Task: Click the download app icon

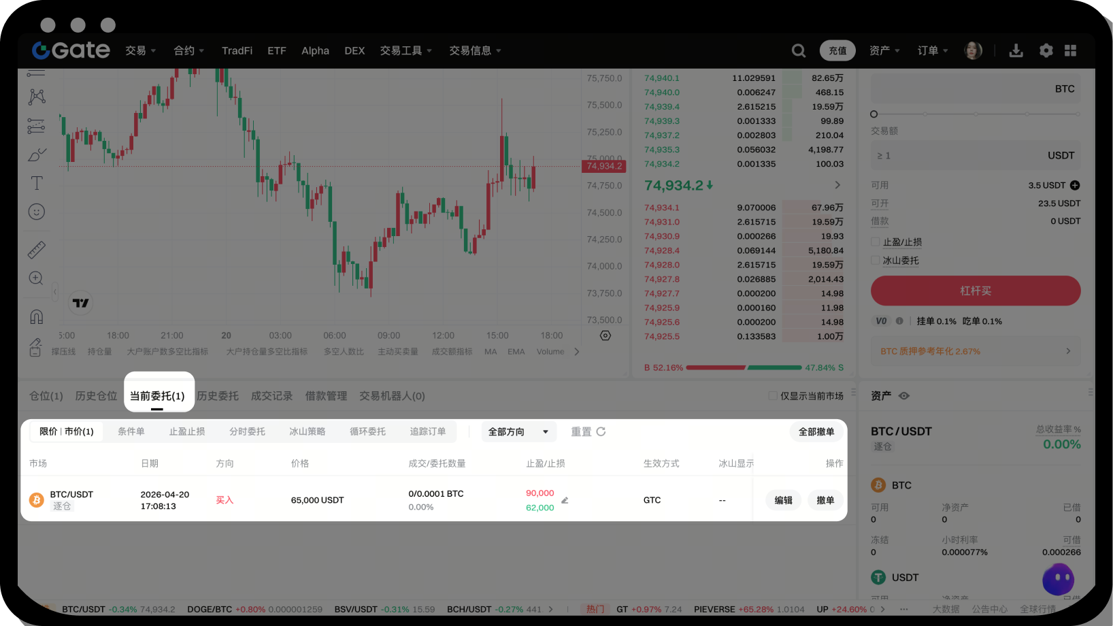Action: (x=1016, y=51)
